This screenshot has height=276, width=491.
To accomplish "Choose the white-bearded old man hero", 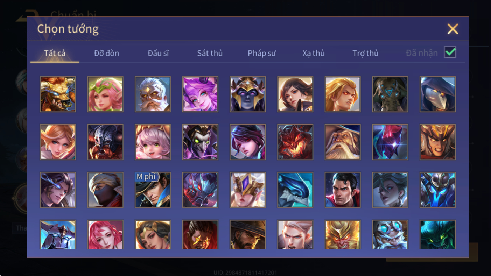I will (153, 94).
